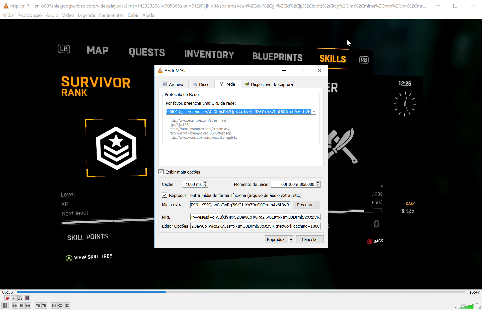Click the Cache value field
Screen dimensions: 482x310
[193, 184]
